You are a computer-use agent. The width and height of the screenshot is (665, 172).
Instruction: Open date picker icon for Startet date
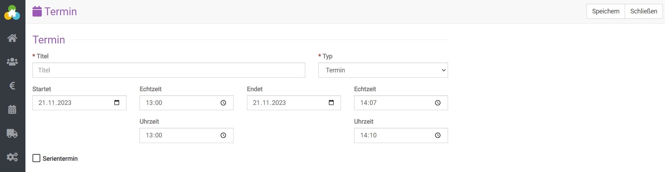117,103
